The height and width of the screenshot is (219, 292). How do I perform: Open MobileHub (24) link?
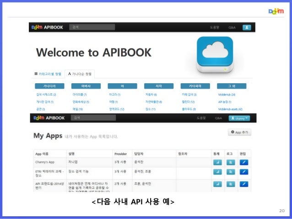[x=227, y=95]
